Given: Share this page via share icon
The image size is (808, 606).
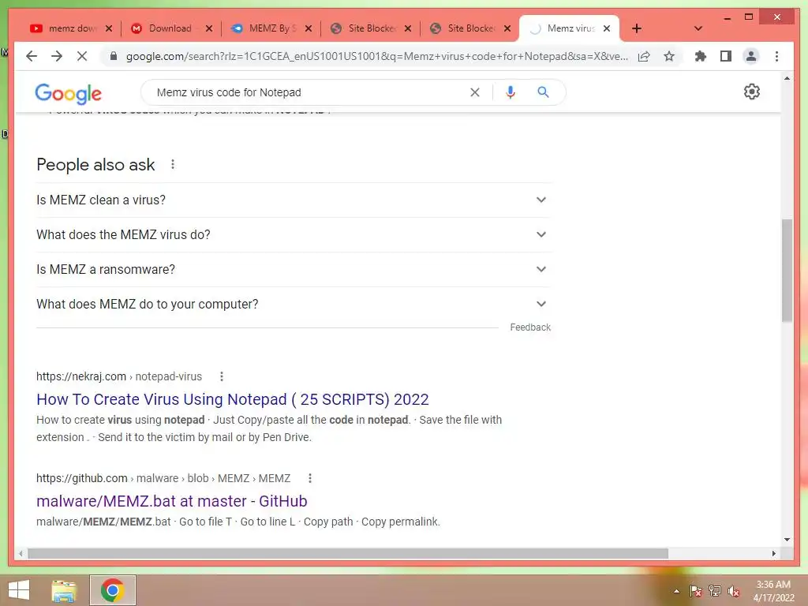Looking at the screenshot, I should [x=644, y=56].
